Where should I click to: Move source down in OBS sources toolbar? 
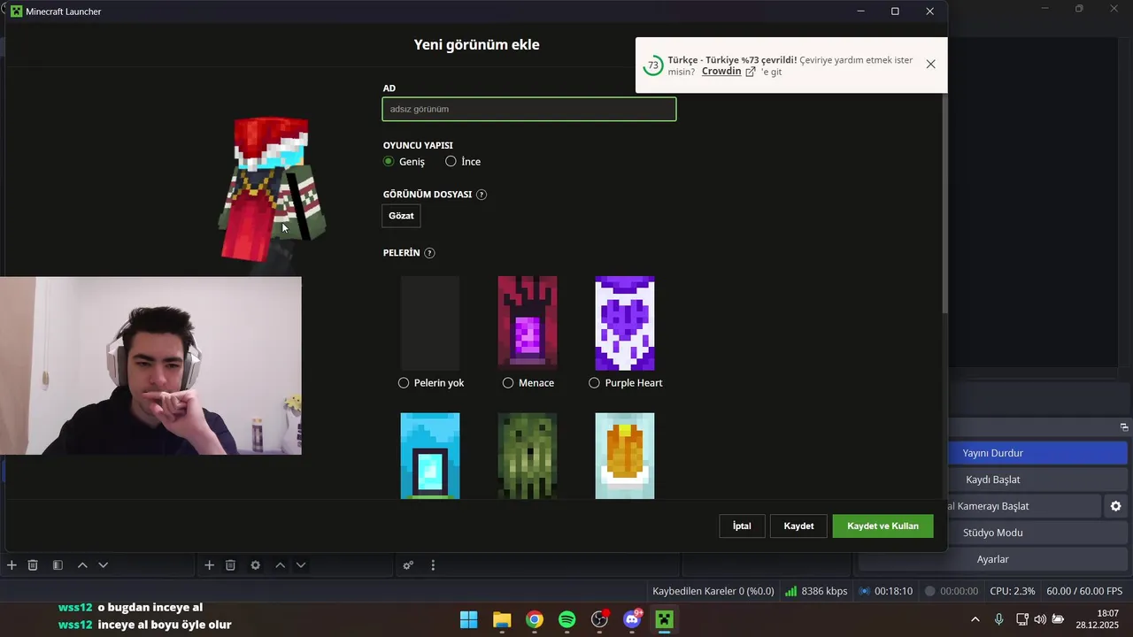pyautogui.click(x=301, y=565)
